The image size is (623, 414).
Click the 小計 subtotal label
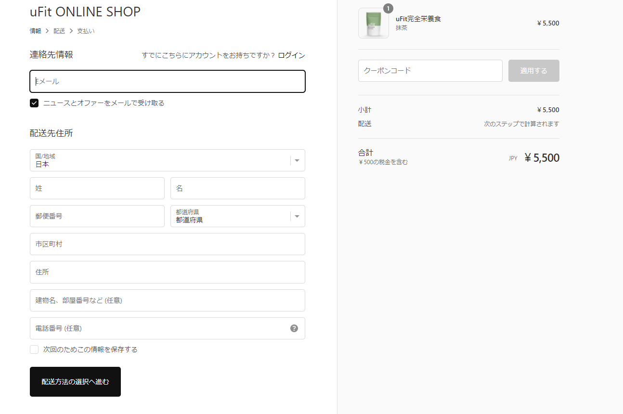[365, 110]
